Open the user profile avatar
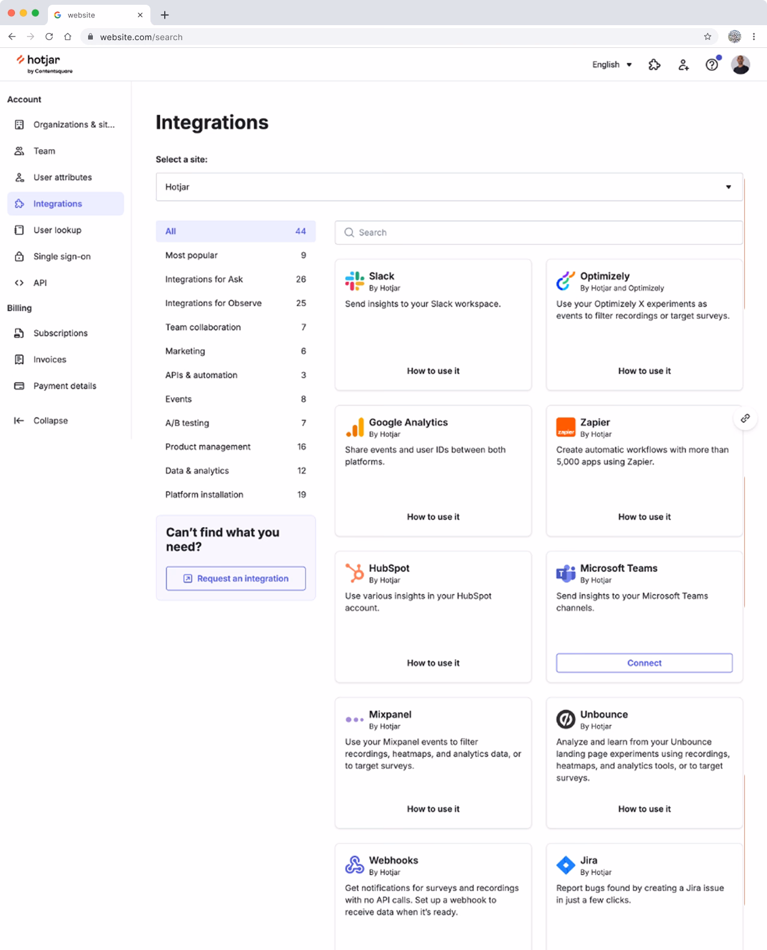 tap(741, 65)
